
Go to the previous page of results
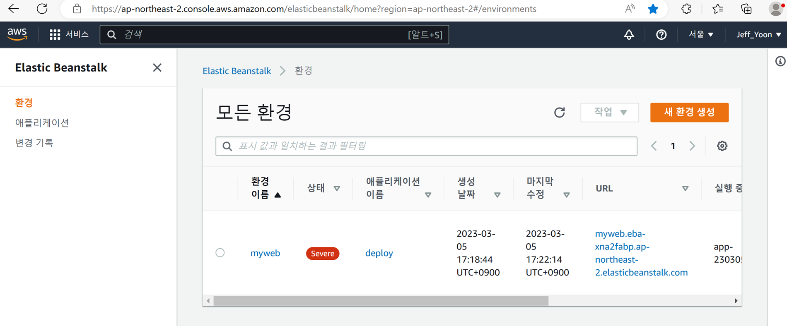click(654, 146)
